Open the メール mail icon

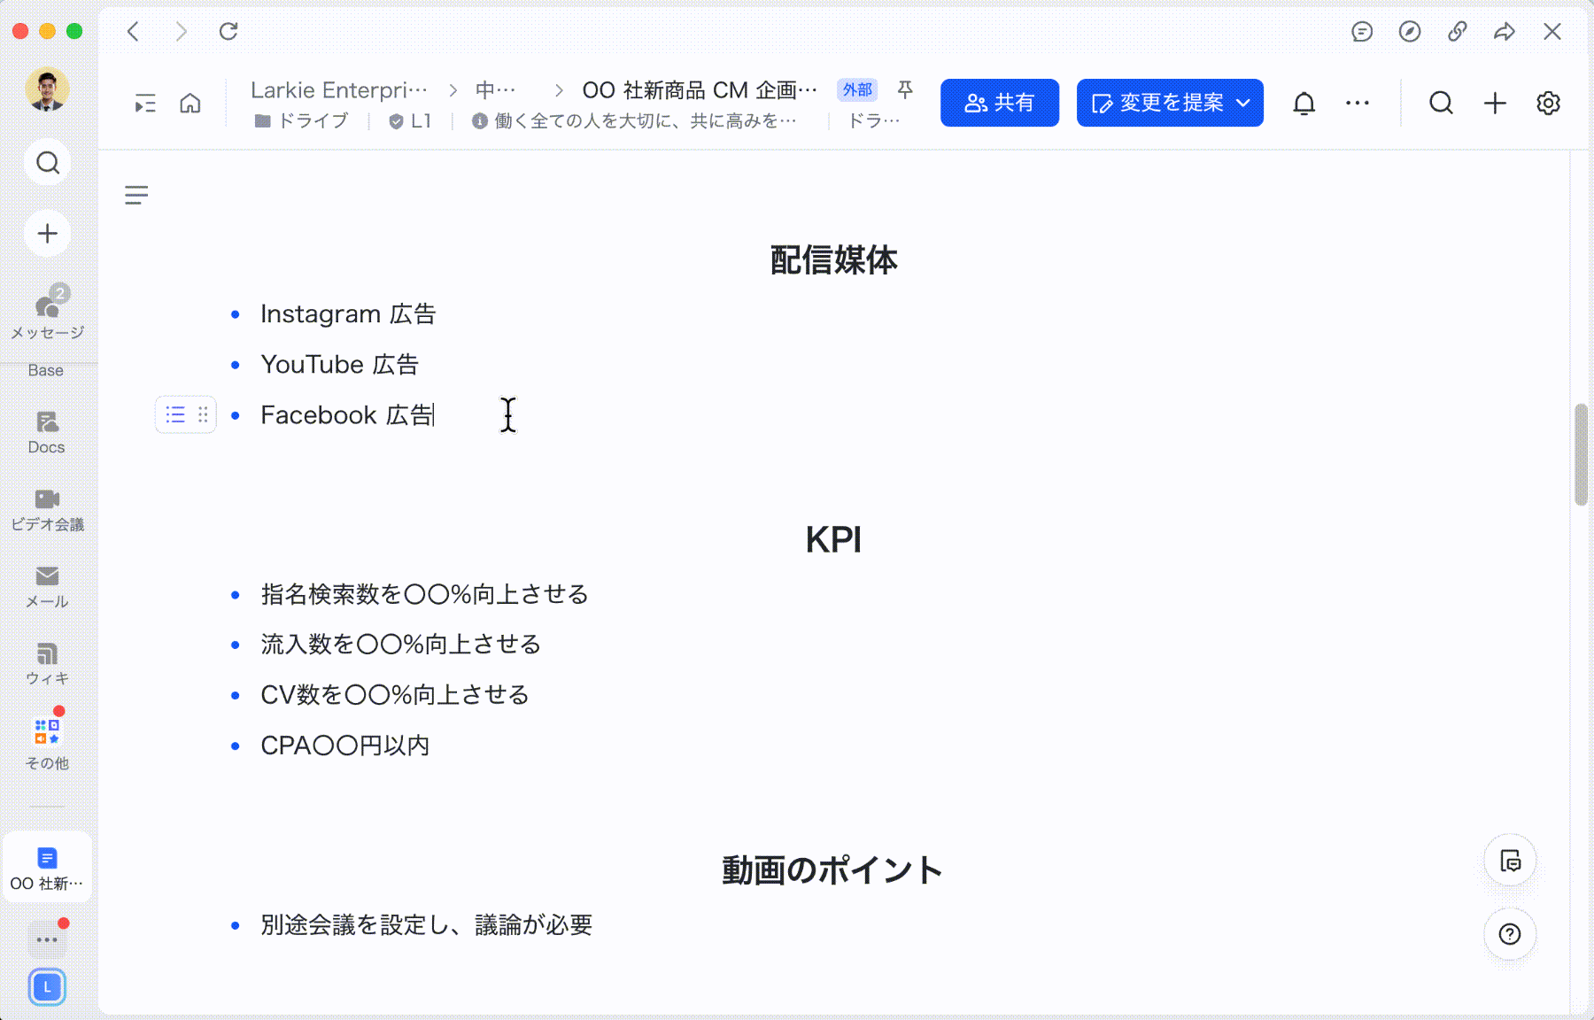click(x=47, y=586)
